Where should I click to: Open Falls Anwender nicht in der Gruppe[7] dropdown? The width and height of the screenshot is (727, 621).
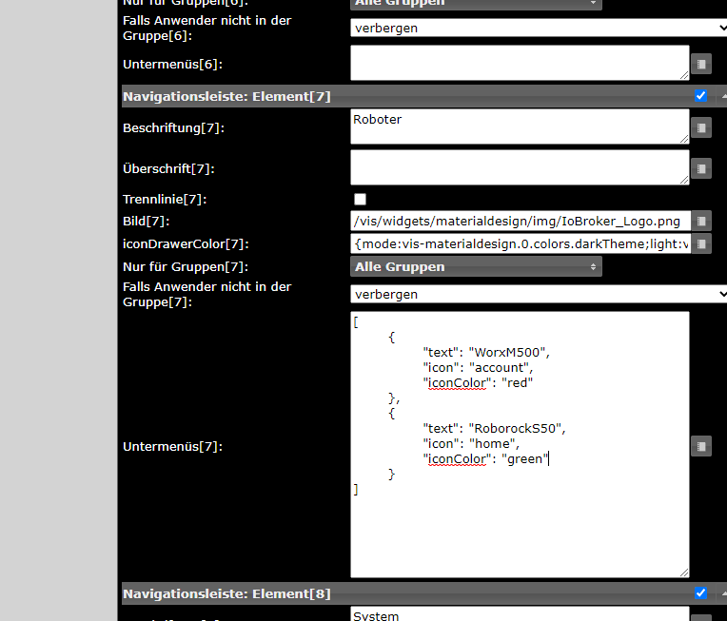coord(539,294)
